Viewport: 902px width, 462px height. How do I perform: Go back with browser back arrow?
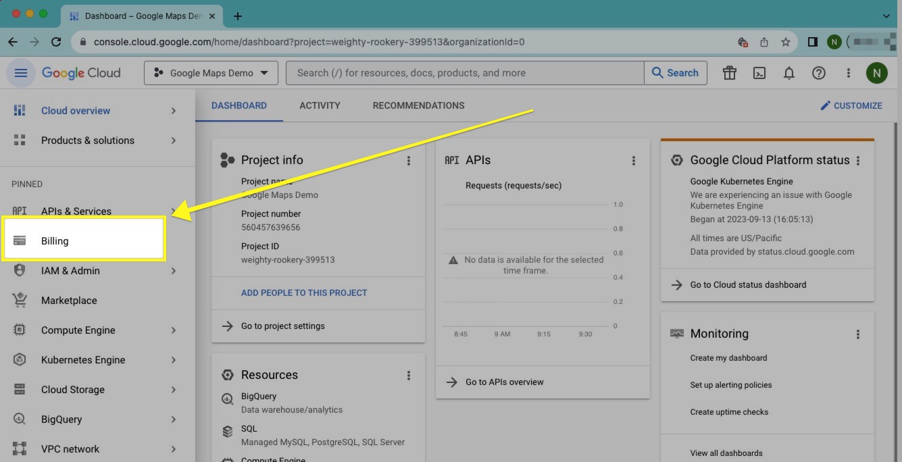(x=13, y=42)
